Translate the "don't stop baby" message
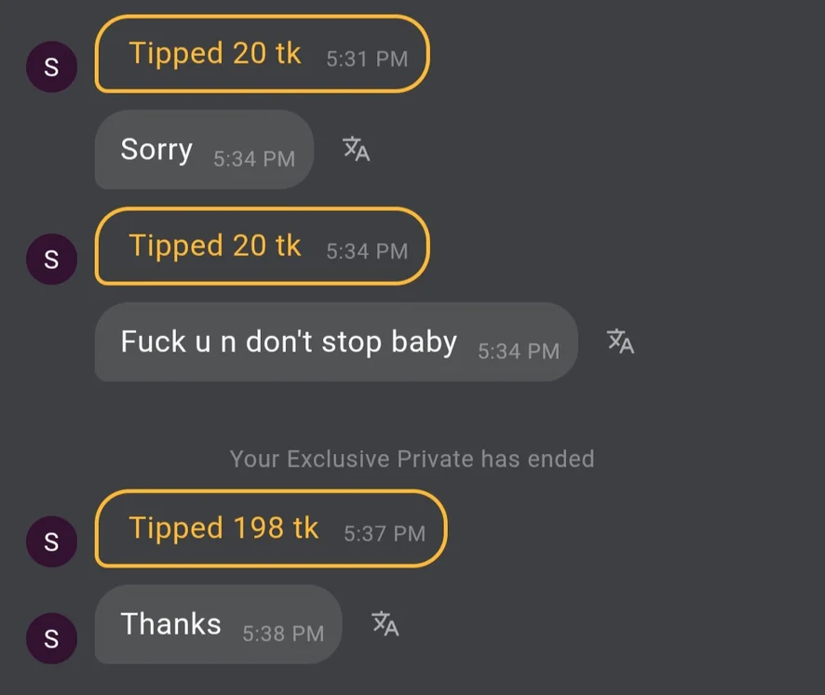825x695 pixels. 620,341
